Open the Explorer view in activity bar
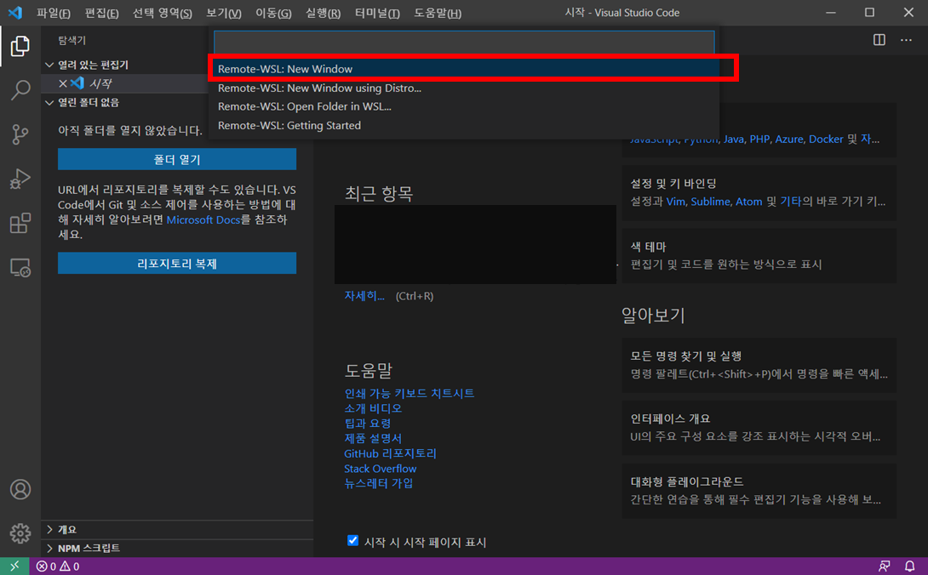The height and width of the screenshot is (575, 928). [x=20, y=46]
